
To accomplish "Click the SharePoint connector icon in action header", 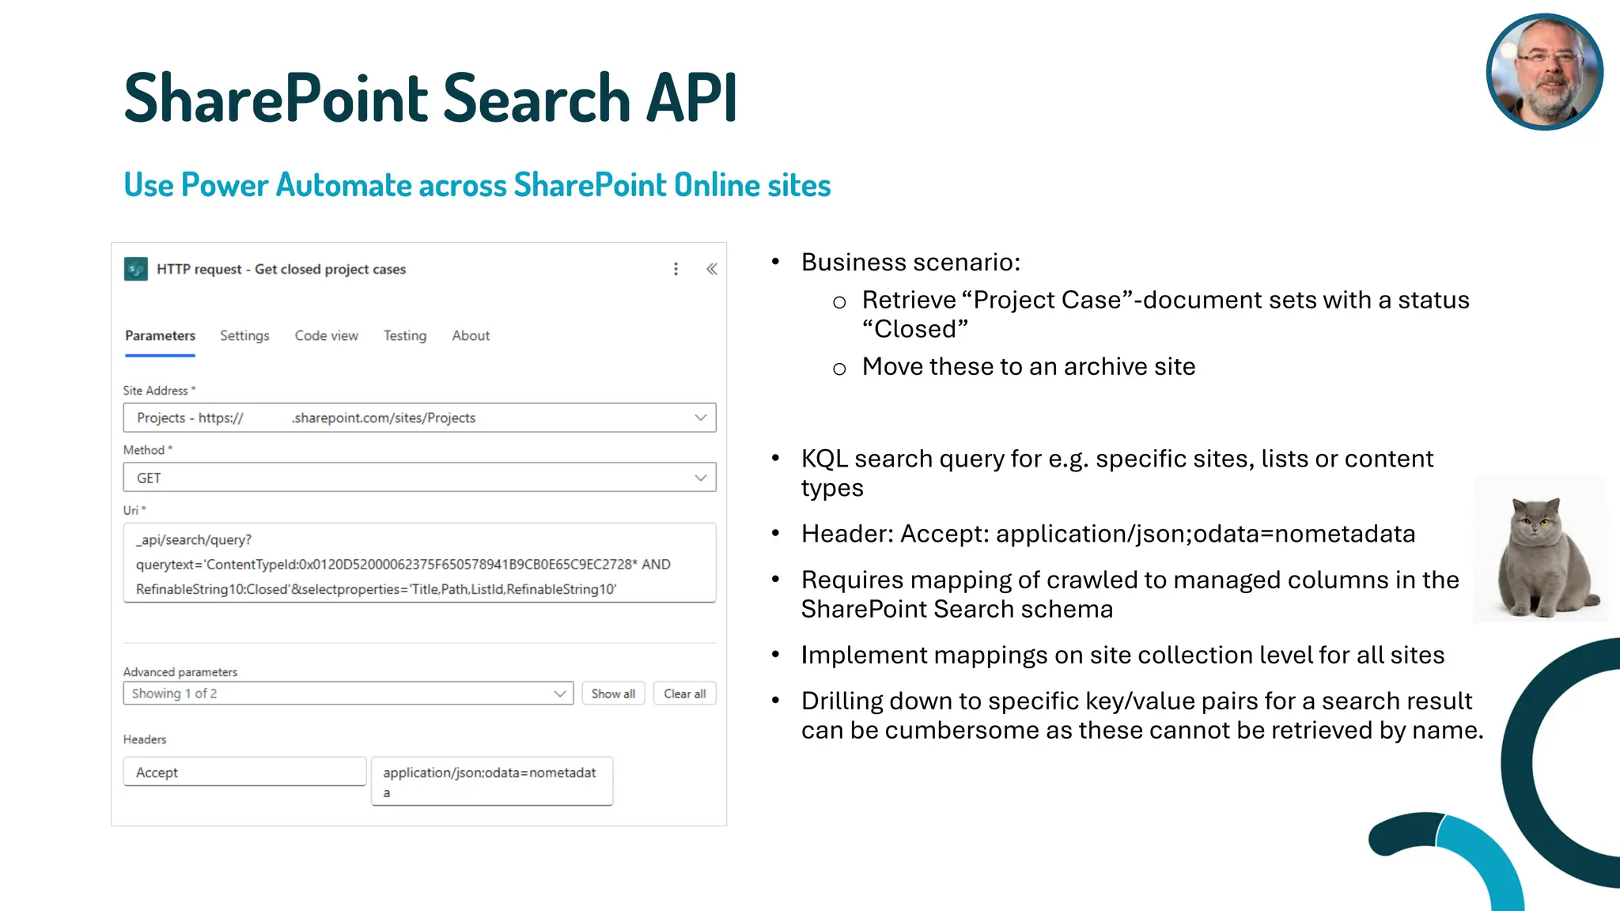I will pos(136,269).
